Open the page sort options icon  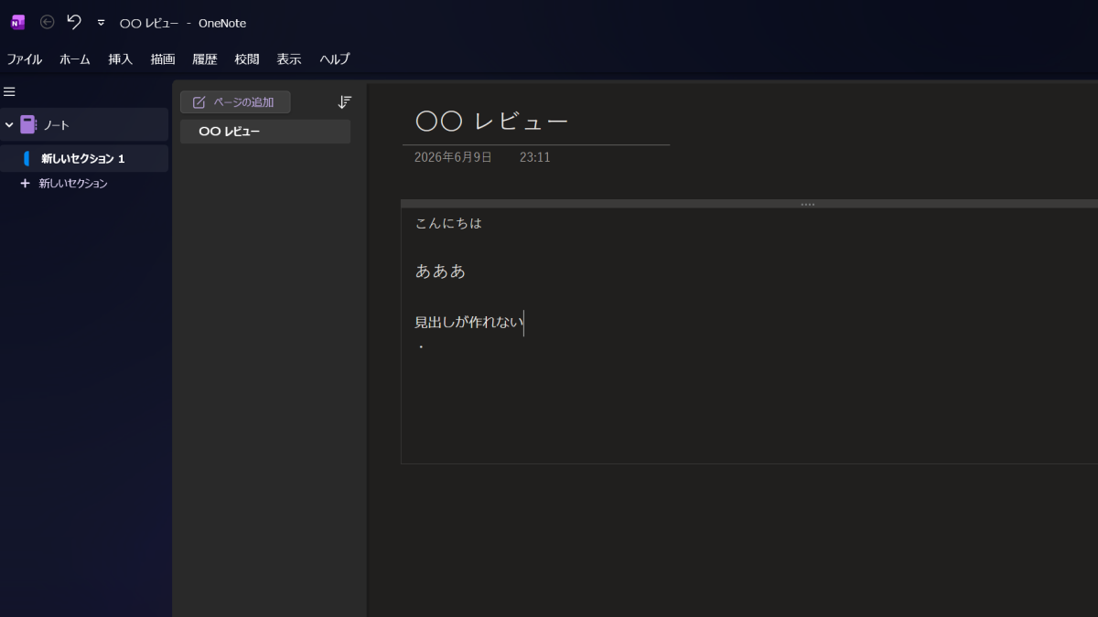pos(345,102)
